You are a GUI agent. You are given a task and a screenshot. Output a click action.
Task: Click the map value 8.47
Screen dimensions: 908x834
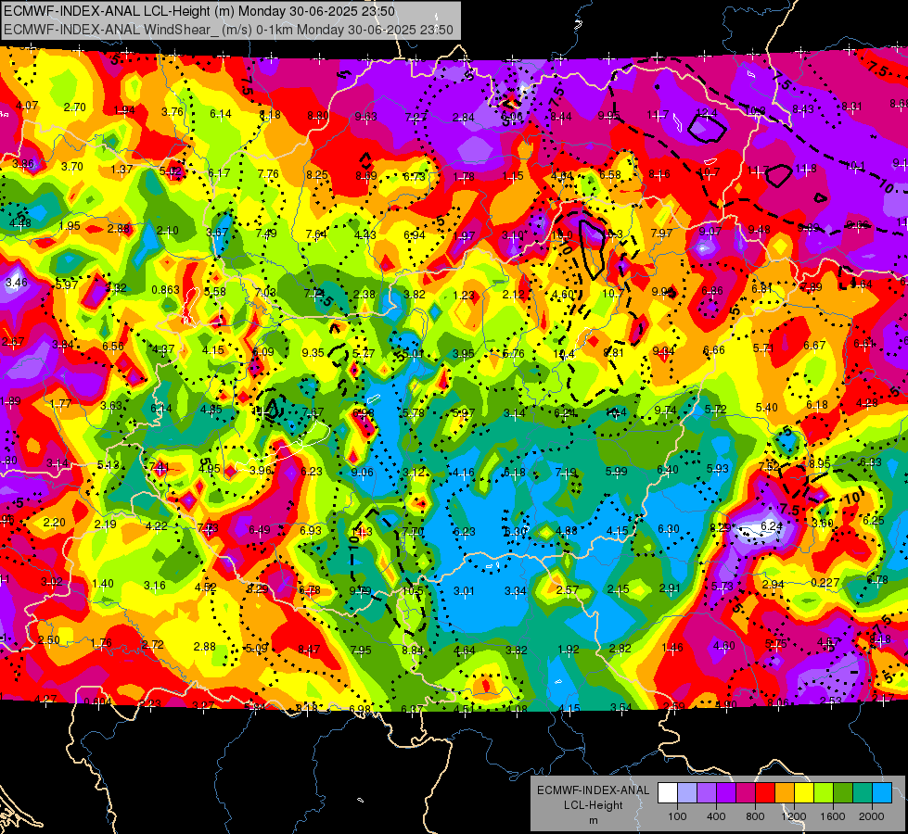click(x=309, y=650)
